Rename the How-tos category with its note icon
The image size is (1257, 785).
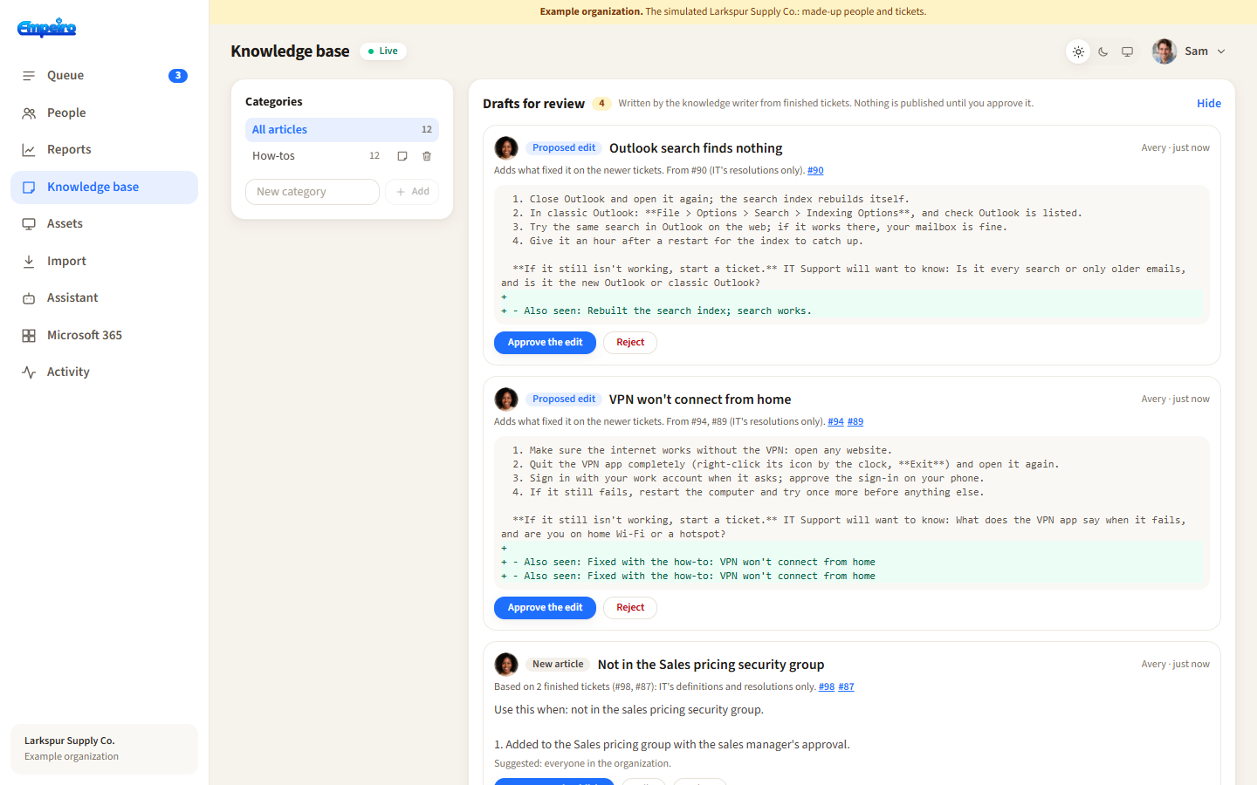(402, 156)
